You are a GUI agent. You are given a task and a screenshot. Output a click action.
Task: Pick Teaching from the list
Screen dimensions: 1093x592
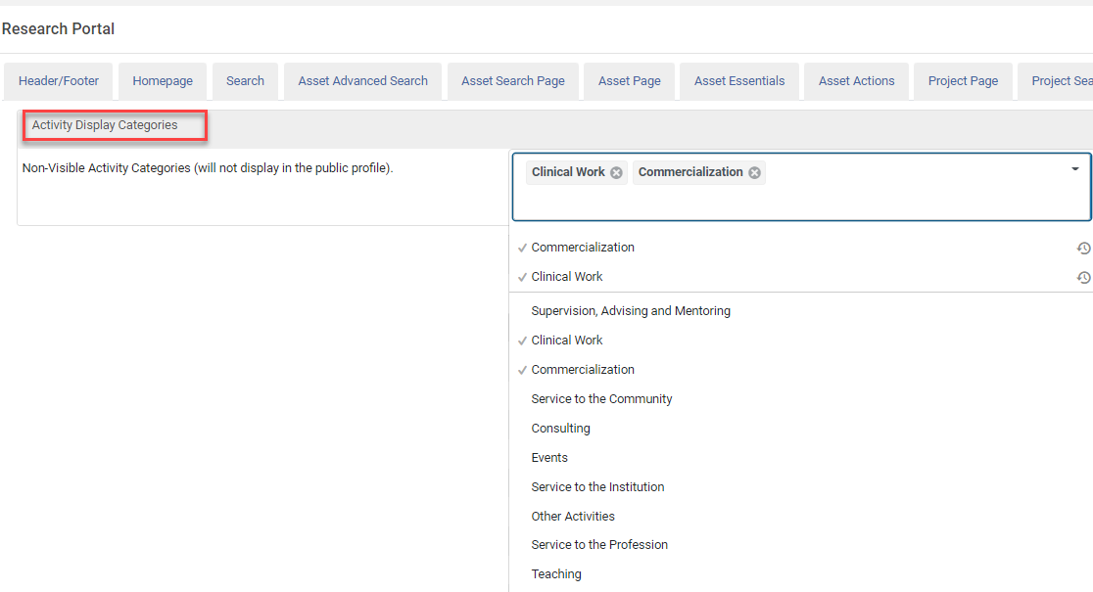pyautogui.click(x=556, y=574)
